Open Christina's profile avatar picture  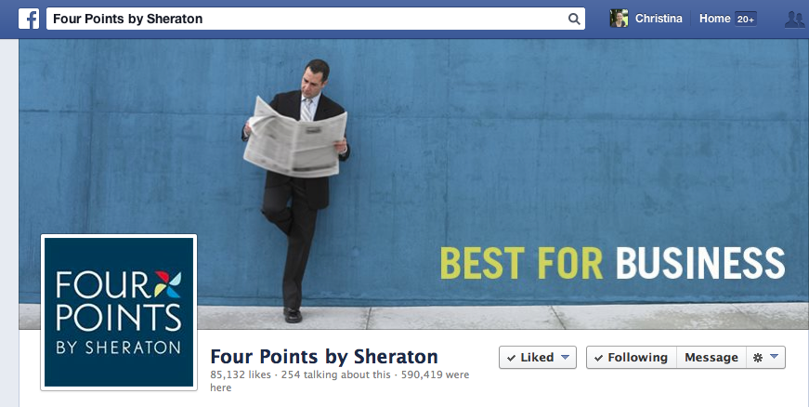click(619, 19)
